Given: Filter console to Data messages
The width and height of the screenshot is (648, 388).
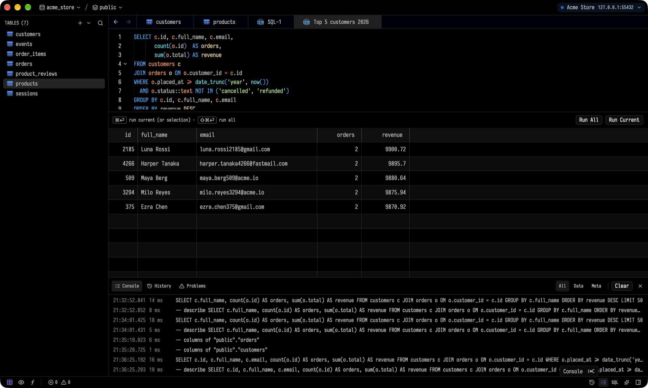Looking at the screenshot, I should pos(578,286).
